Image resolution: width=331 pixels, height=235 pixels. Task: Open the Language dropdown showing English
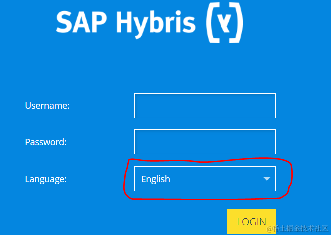tap(205, 179)
